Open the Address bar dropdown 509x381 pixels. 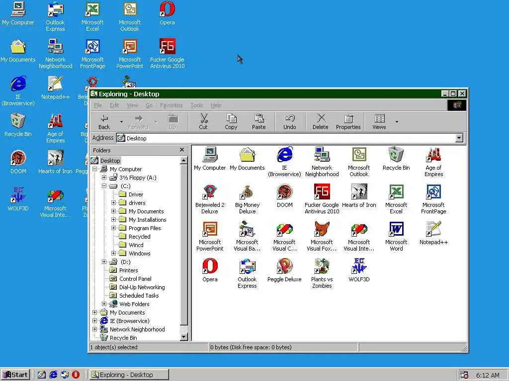coord(459,138)
